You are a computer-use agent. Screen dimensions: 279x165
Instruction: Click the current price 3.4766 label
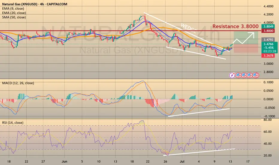(x=269, y=44)
